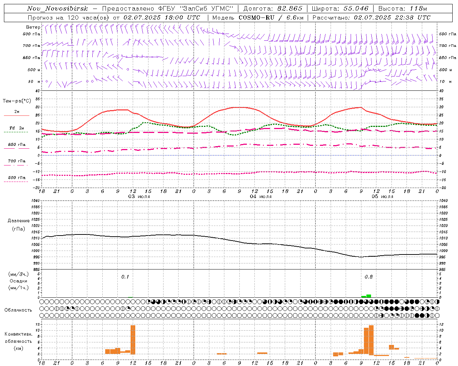Click the 'Осадки' precipitation label
The width and height of the screenshot is (458, 366).
pos(19,281)
